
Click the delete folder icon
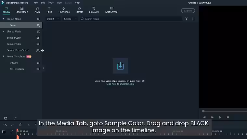15,118
